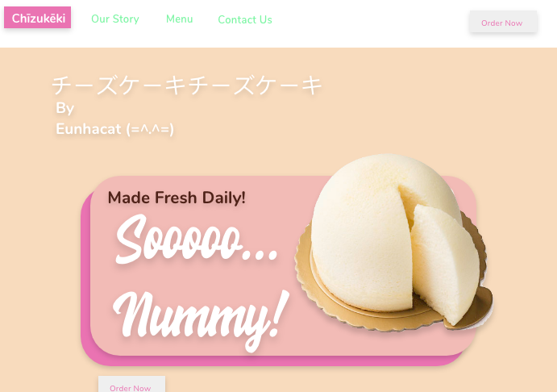Click the cat emoticon (=^.^=) text
557x392 pixels.
[150, 129]
